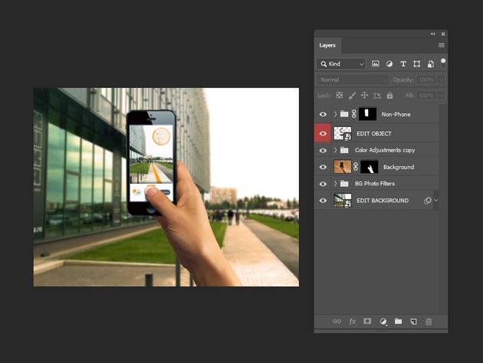This screenshot has width=483, height=363.
Task: Click the Background layer mask link icon
Action: (x=356, y=167)
